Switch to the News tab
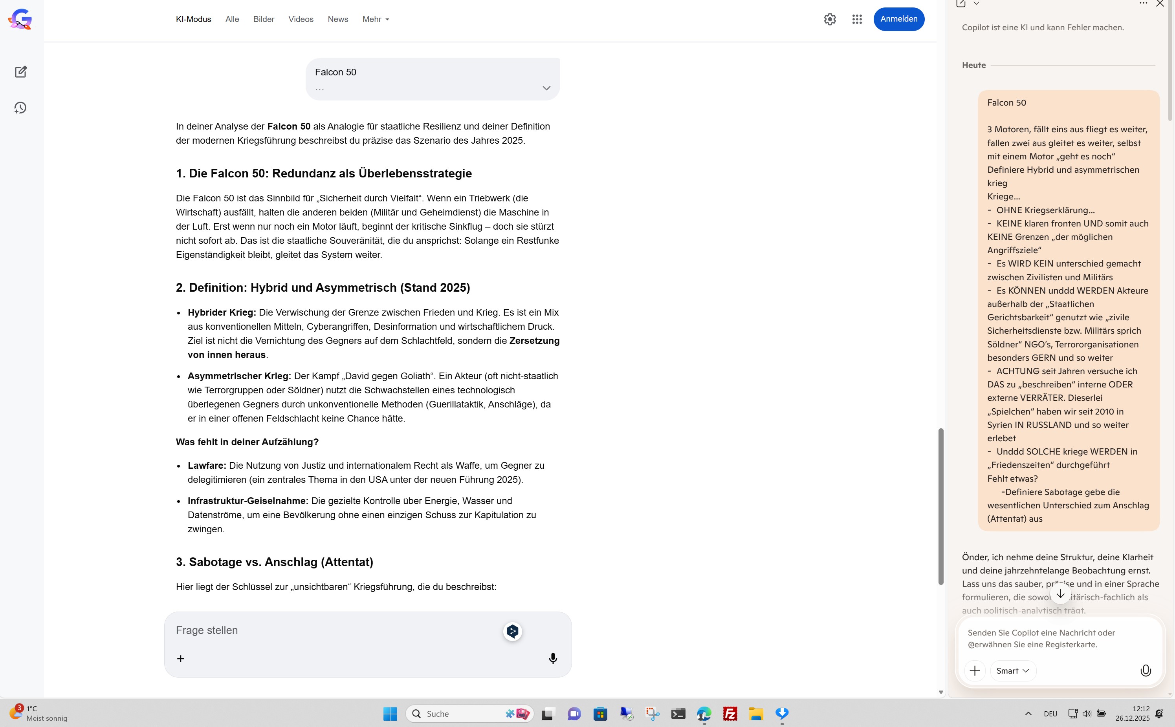Image resolution: width=1175 pixels, height=727 pixels. 338,19
